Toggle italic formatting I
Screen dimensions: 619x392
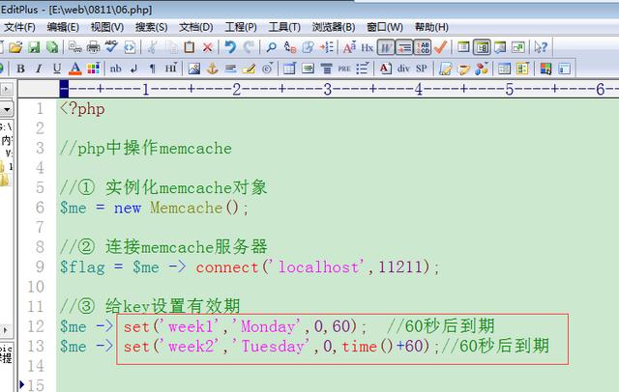pyautogui.click(x=39, y=69)
